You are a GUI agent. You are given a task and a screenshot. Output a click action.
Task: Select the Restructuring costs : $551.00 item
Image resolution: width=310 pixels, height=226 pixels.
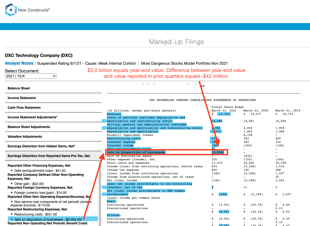35,214
